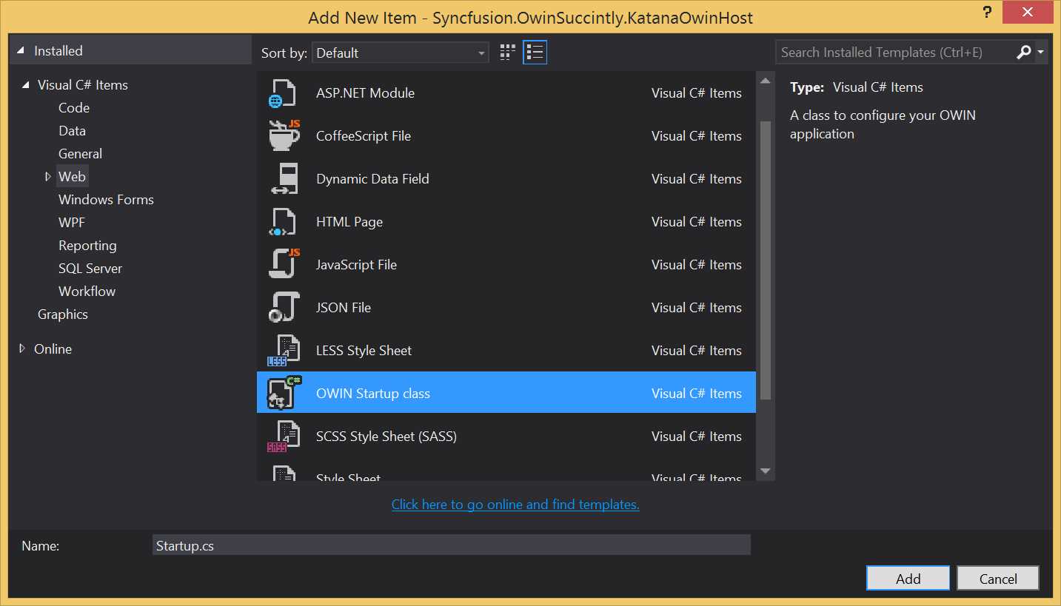Image resolution: width=1061 pixels, height=606 pixels.
Task: Select the JavaScript File template name
Action: (x=356, y=265)
